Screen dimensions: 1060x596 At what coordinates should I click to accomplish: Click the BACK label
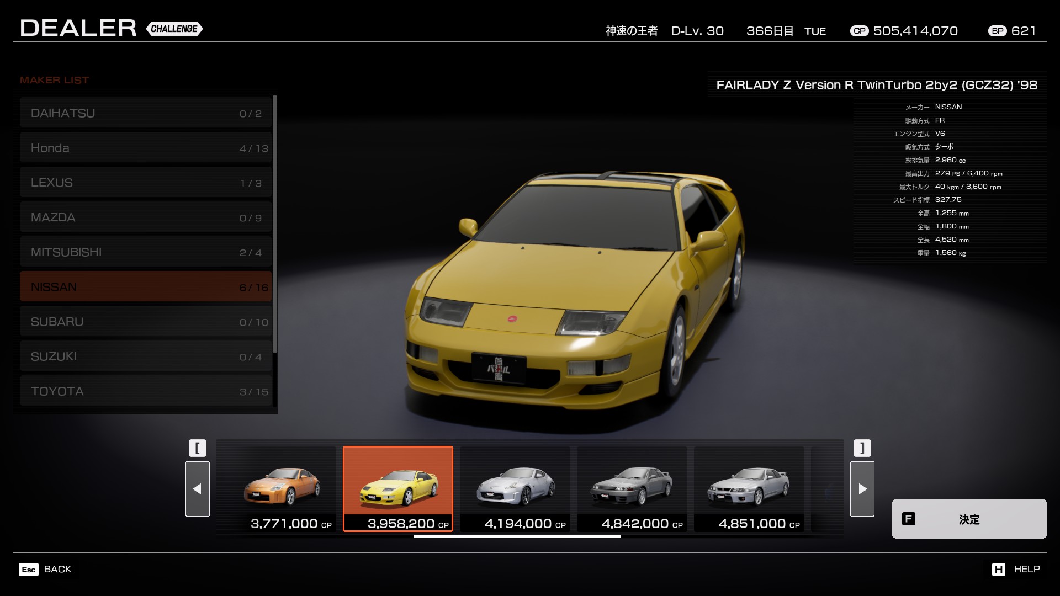pyautogui.click(x=57, y=569)
